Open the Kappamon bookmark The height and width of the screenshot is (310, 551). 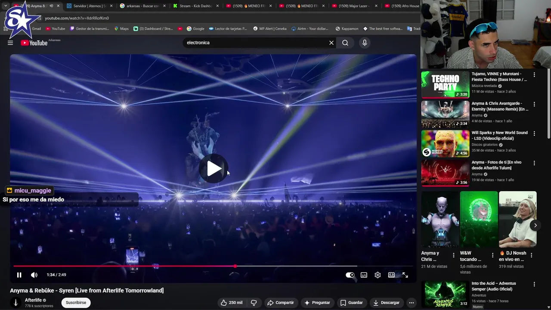point(347,29)
